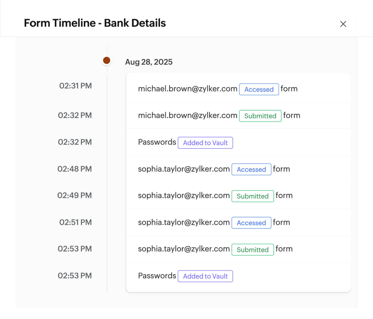Screen dimensions: 373x319
Task: Select the Aug 28, 2025 date heading
Action: click(x=149, y=62)
